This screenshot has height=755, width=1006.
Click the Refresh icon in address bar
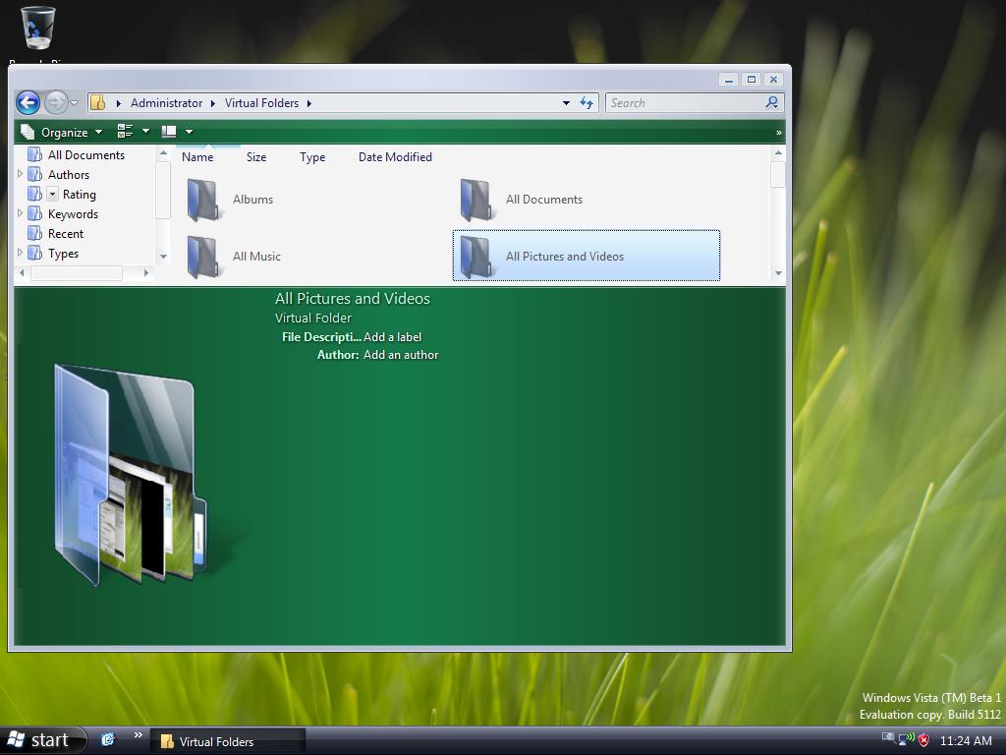(587, 102)
